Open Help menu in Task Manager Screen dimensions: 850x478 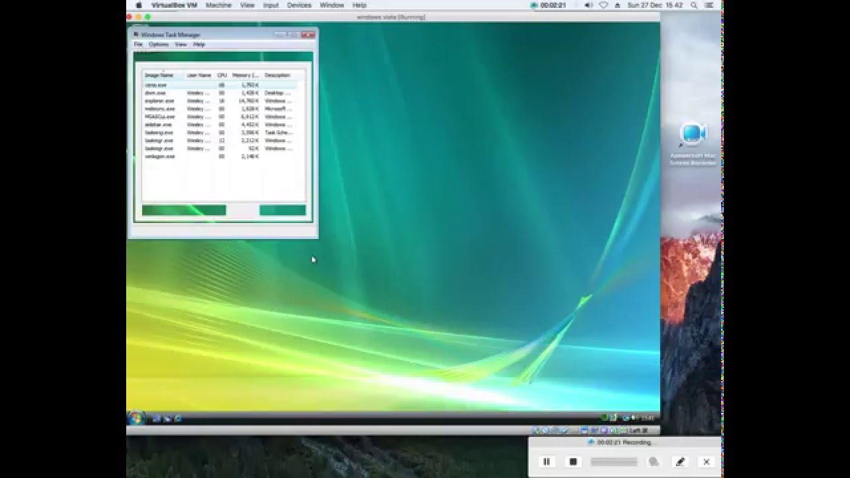click(x=199, y=44)
